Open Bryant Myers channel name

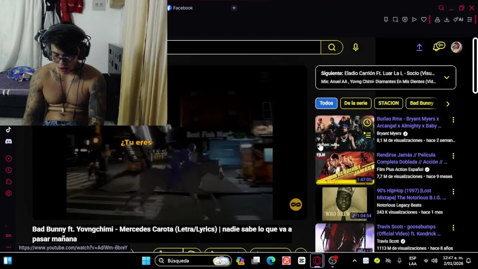389,133
